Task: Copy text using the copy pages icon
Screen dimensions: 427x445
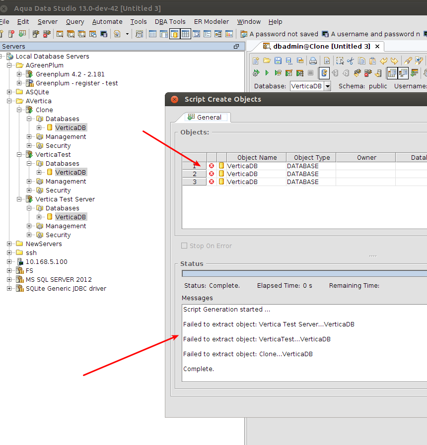Action: 361,61
